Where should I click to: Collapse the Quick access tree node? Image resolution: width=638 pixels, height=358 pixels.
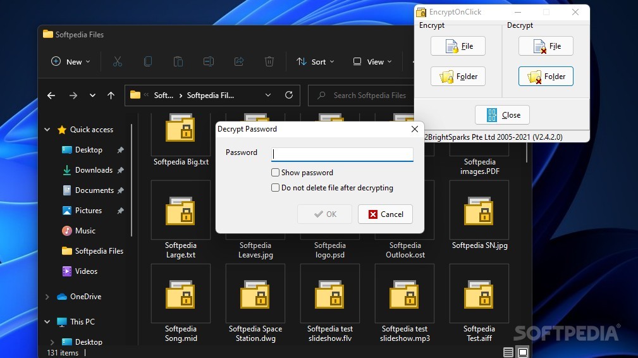pyautogui.click(x=47, y=130)
